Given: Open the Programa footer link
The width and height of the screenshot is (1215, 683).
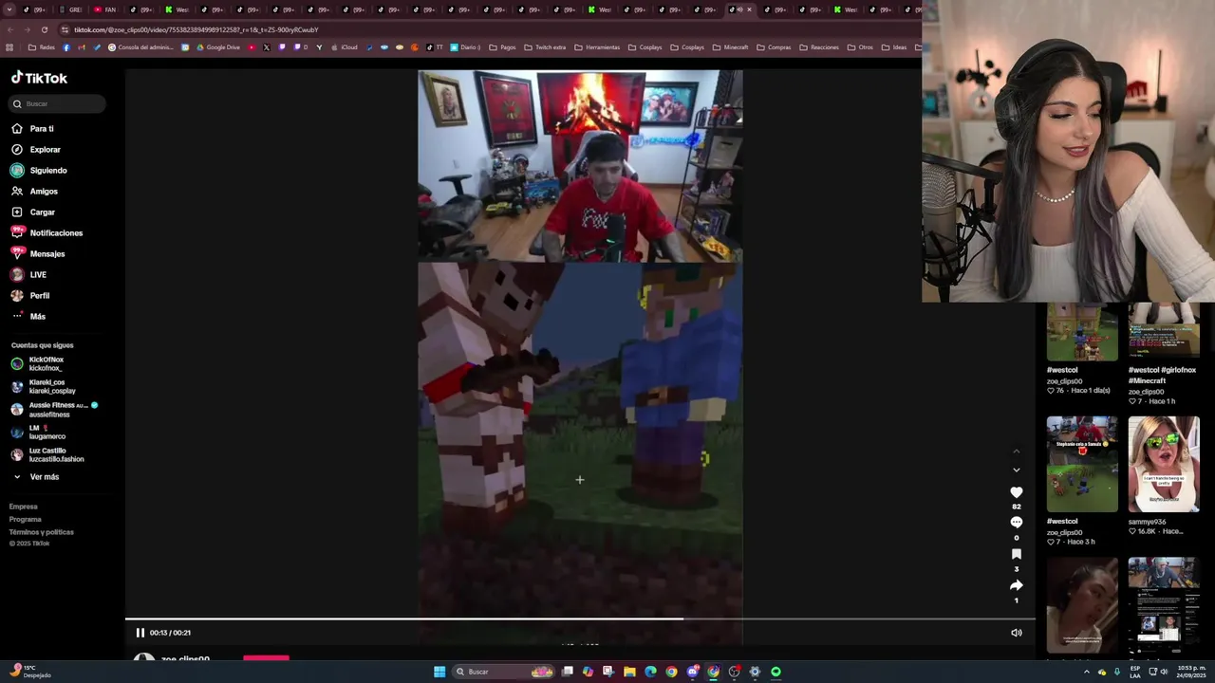Looking at the screenshot, I should [x=26, y=519].
